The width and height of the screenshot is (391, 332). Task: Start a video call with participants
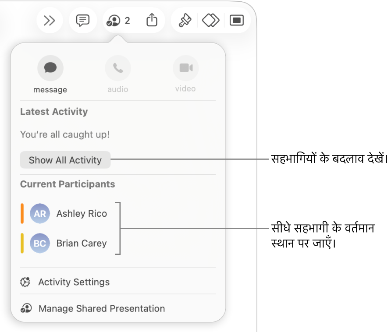(x=185, y=67)
